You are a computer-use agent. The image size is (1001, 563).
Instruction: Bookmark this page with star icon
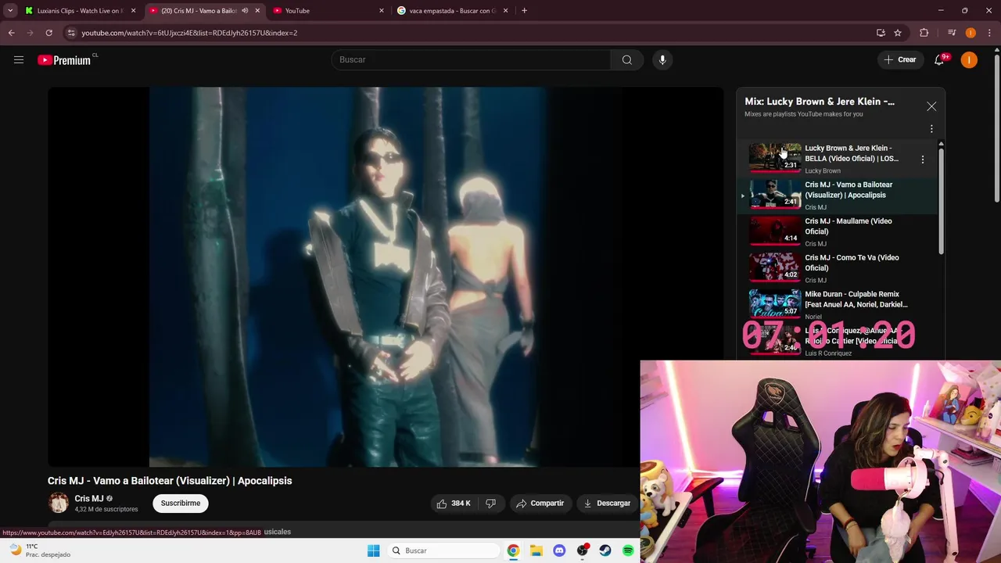click(x=898, y=33)
